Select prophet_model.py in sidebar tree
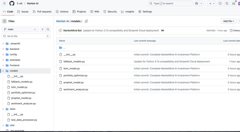The width and height of the screenshot is (240, 132). 21,98
